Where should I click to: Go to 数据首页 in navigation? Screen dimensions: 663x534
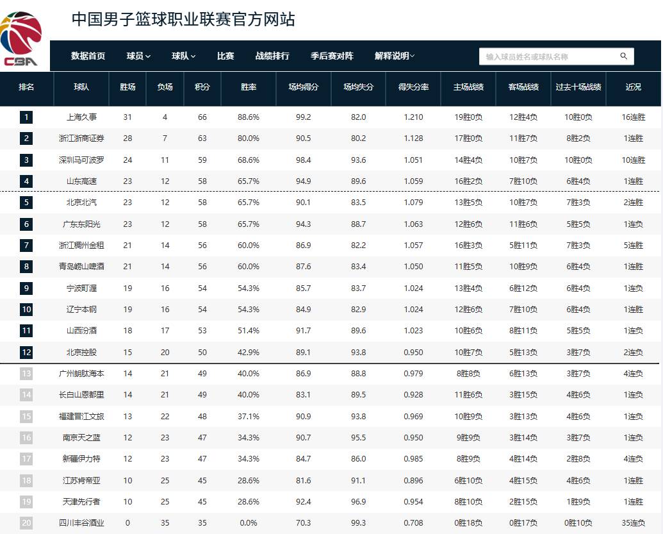click(x=88, y=56)
